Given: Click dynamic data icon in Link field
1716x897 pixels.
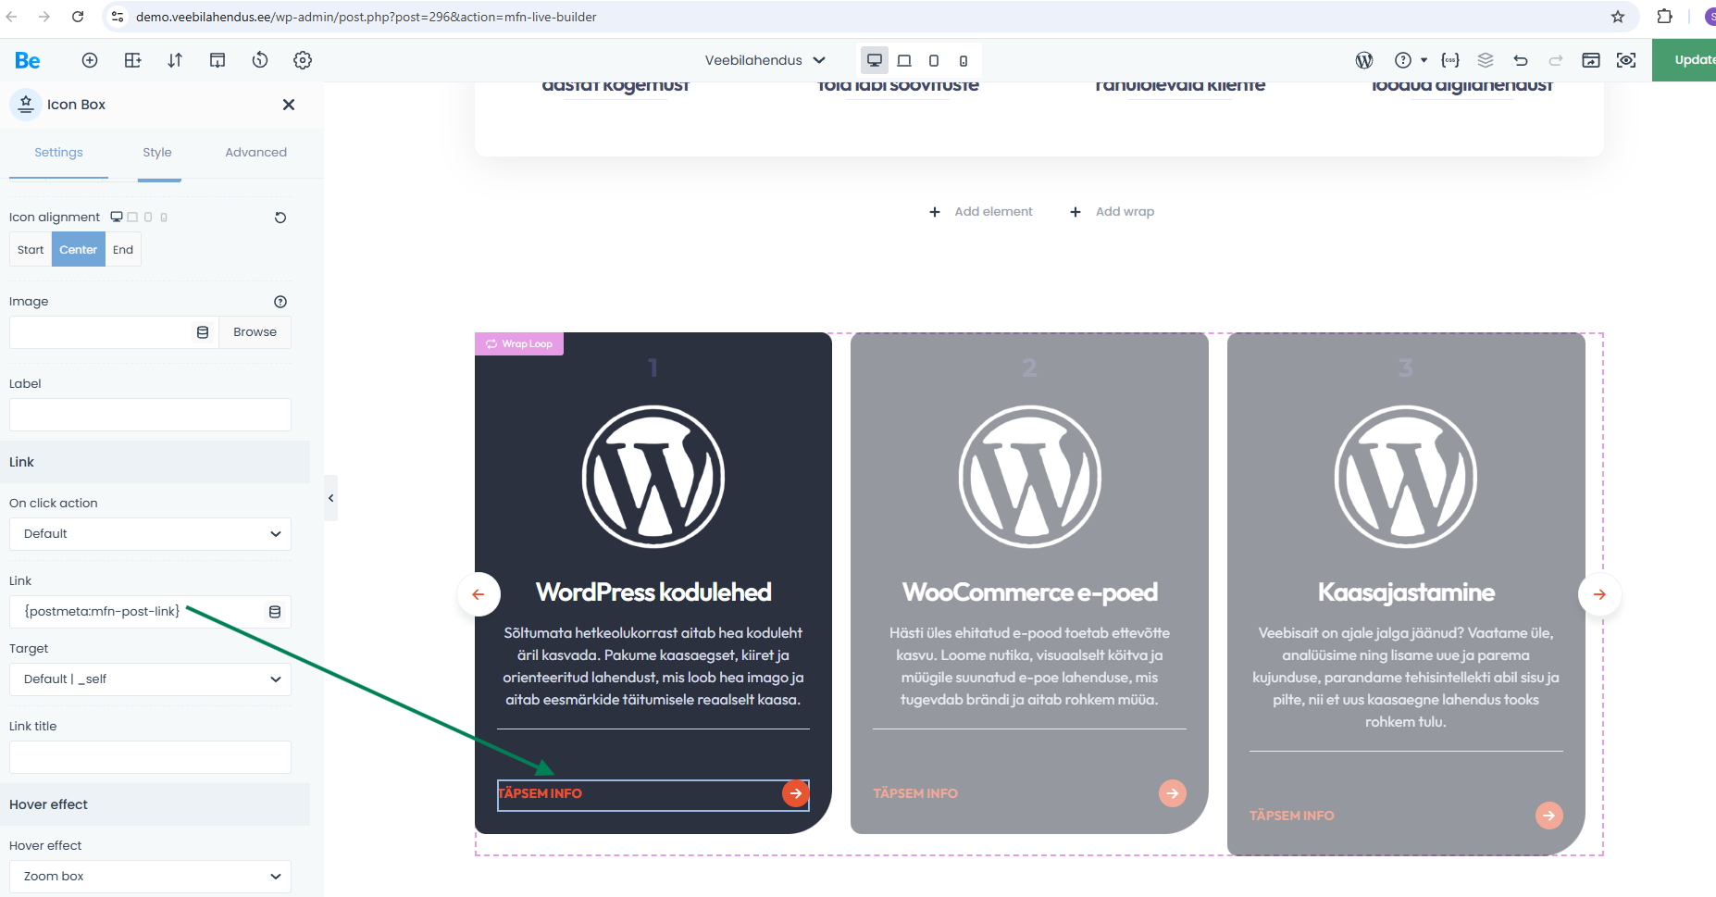Looking at the screenshot, I should [x=275, y=612].
